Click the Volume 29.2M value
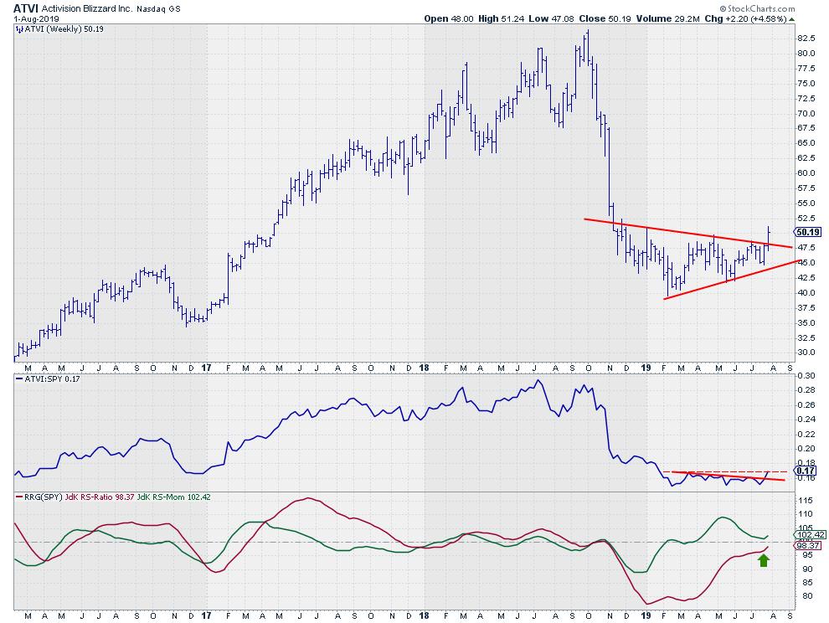 coord(667,18)
